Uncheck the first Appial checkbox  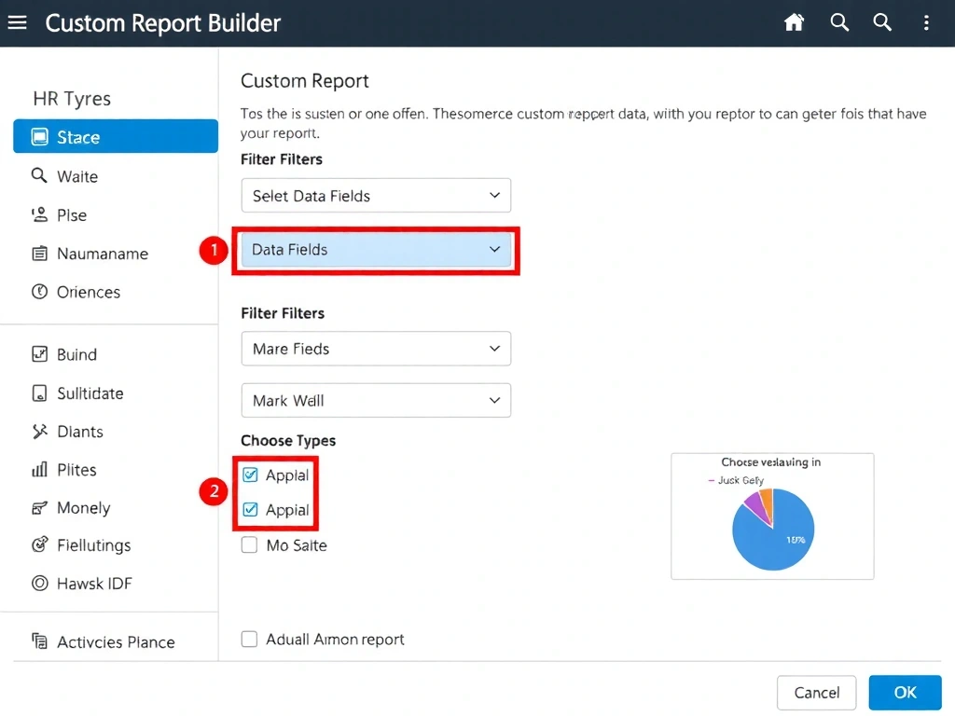coord(250,475)
